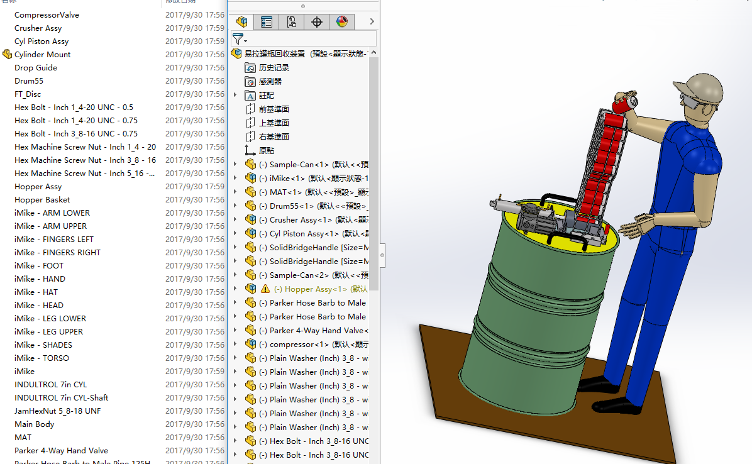The width and height of the screenshot is (752, 464).
Task: Open the PropertyManager tab icon
Action: click(267, 22)
